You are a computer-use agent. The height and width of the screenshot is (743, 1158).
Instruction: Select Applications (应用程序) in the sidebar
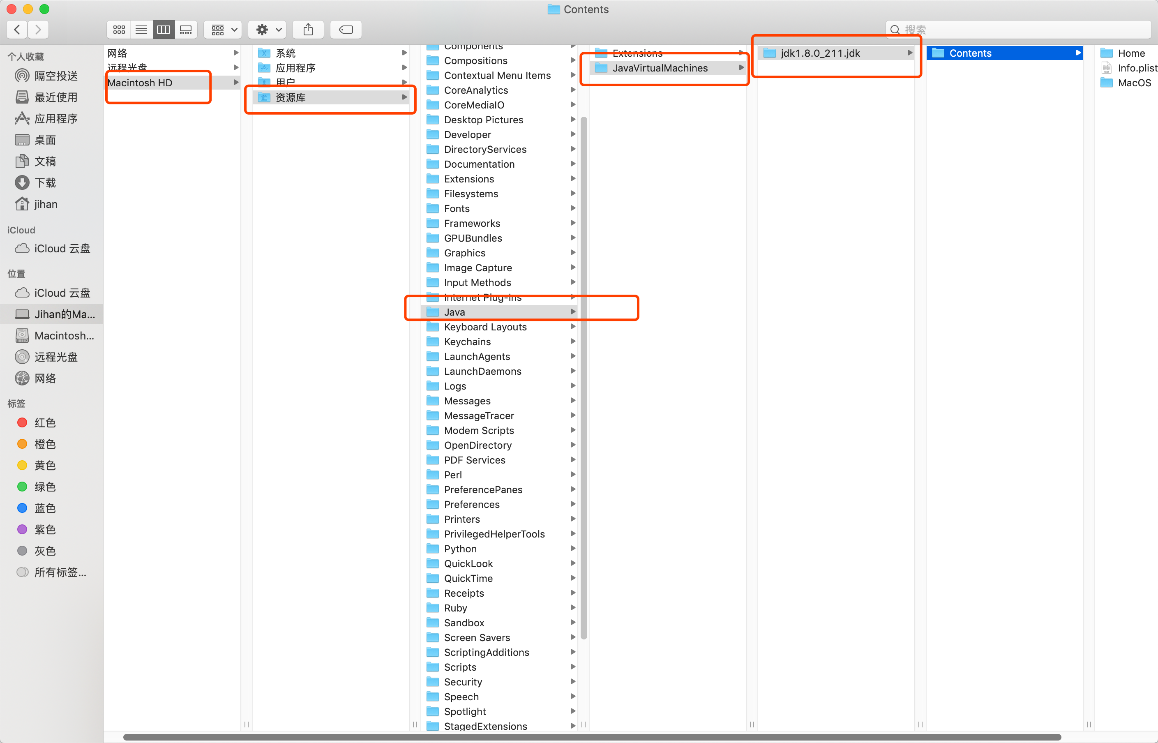(x=55, y=119)
